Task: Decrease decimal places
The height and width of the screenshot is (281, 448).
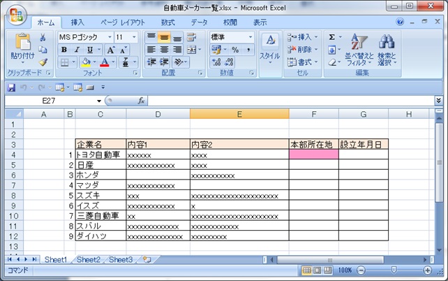Action: (229, 62)
